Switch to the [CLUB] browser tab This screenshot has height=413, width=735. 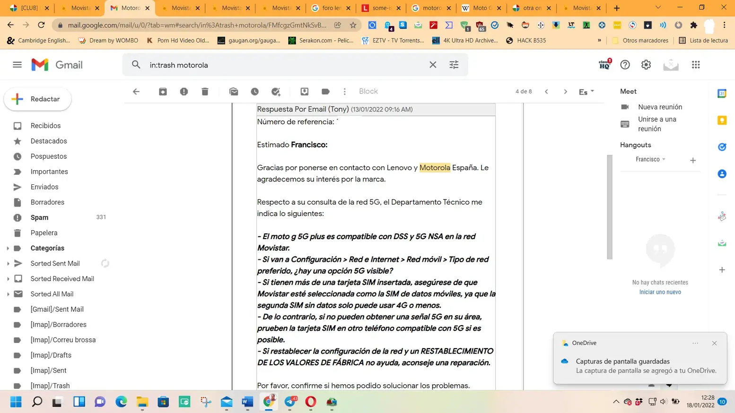(29, 8)
